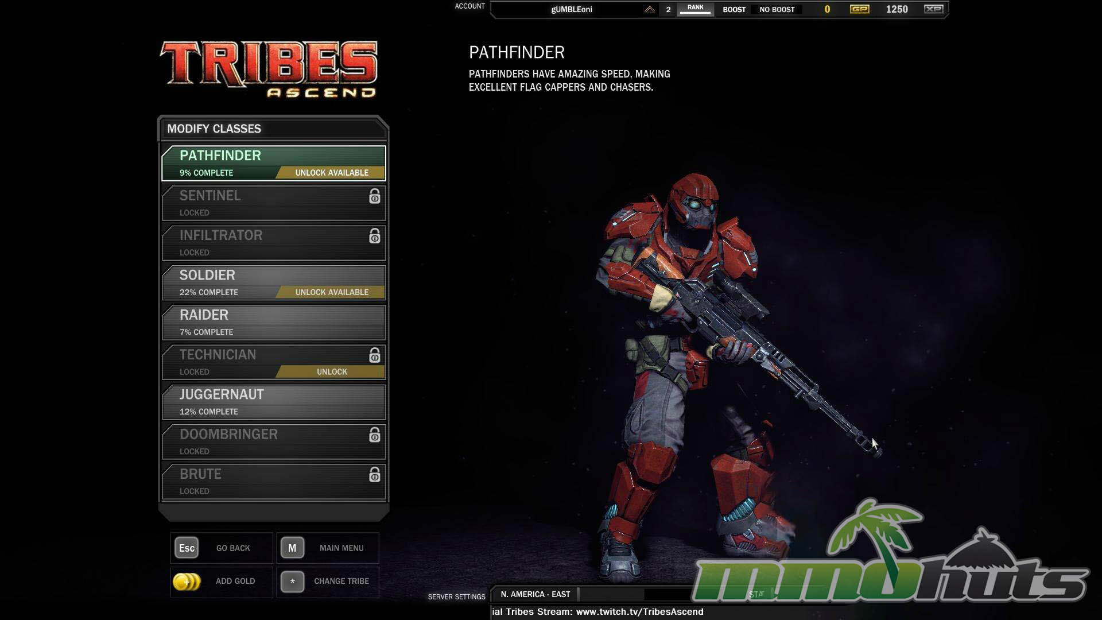Open the N. America - East server selector
1102x620 pixels.
pyautogui.click(x=535, y=595)
